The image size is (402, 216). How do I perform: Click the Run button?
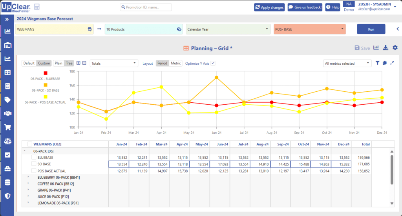(371, 29)
